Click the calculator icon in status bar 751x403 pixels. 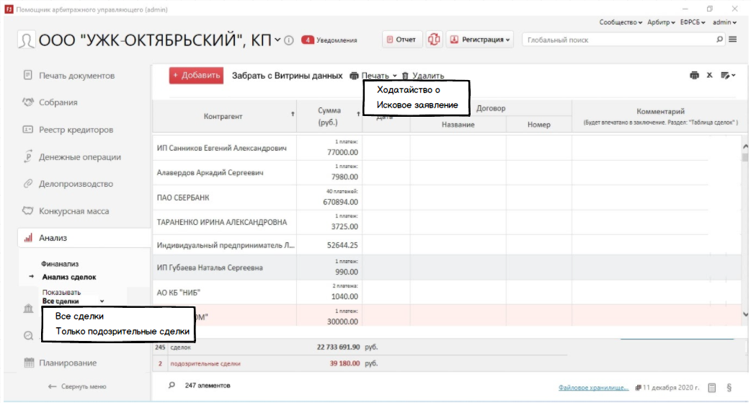coord(712,387)
